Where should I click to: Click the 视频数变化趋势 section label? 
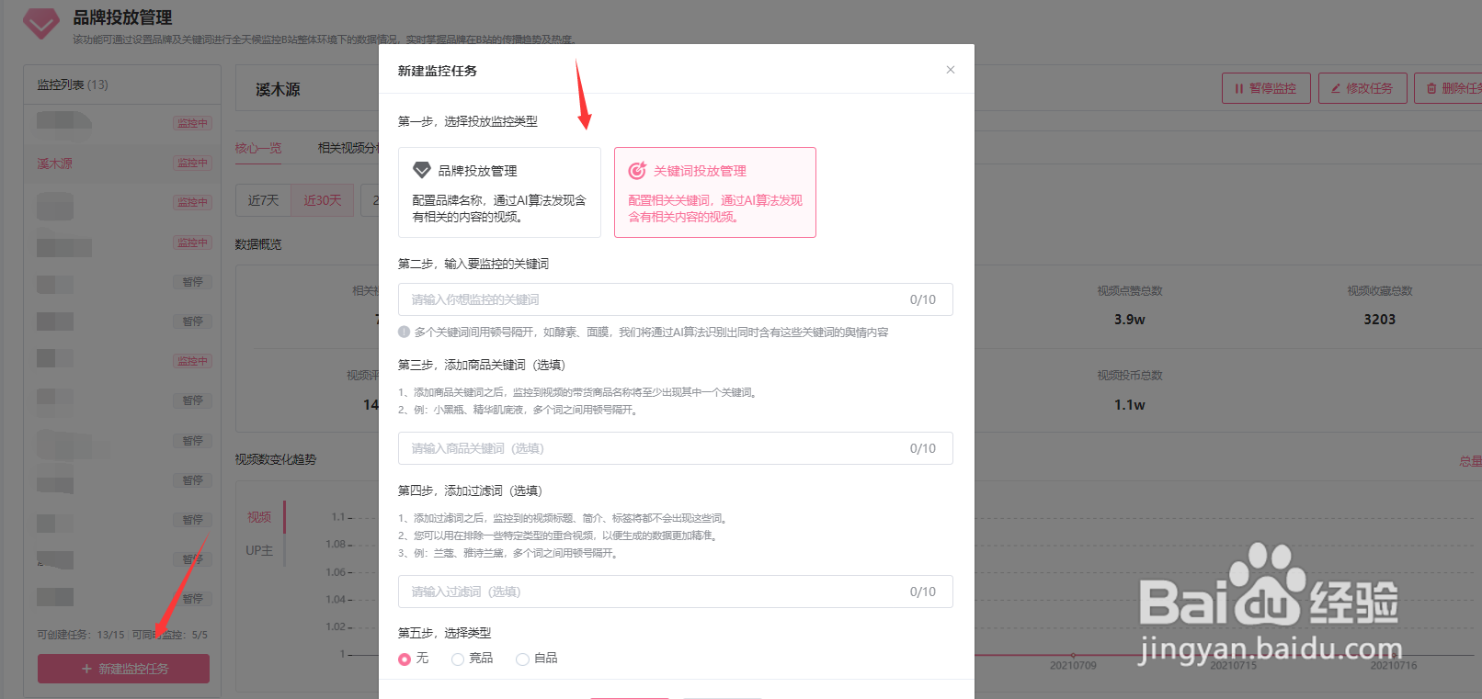(275, 459)
